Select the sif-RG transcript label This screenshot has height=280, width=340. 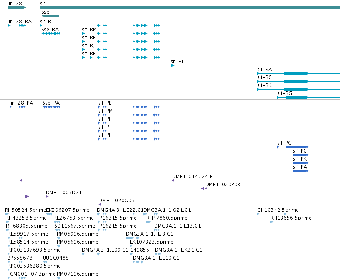284,93
